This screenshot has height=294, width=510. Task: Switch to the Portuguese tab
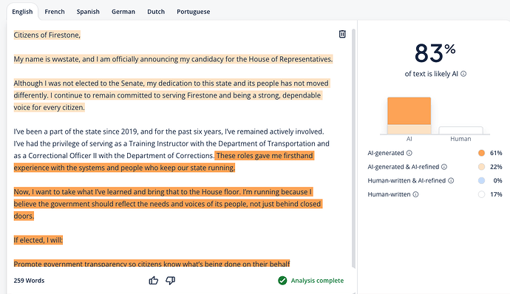(194, 12)
